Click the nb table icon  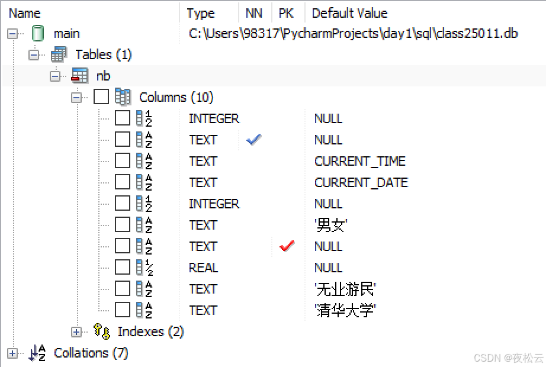[80, 76]
